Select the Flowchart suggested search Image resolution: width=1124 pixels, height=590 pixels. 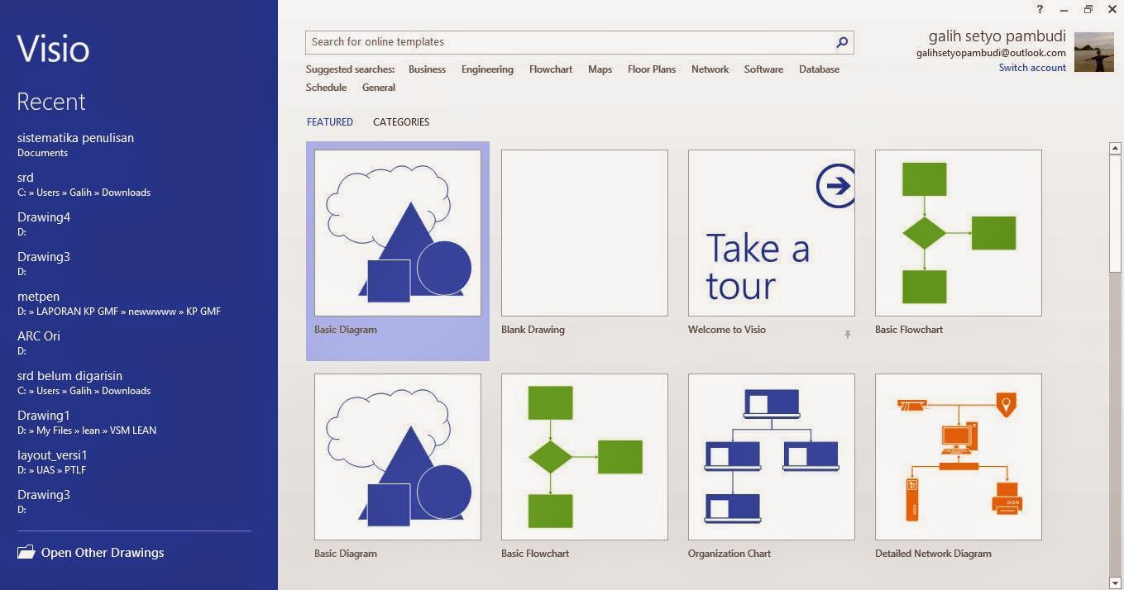(x=551, y=69)
